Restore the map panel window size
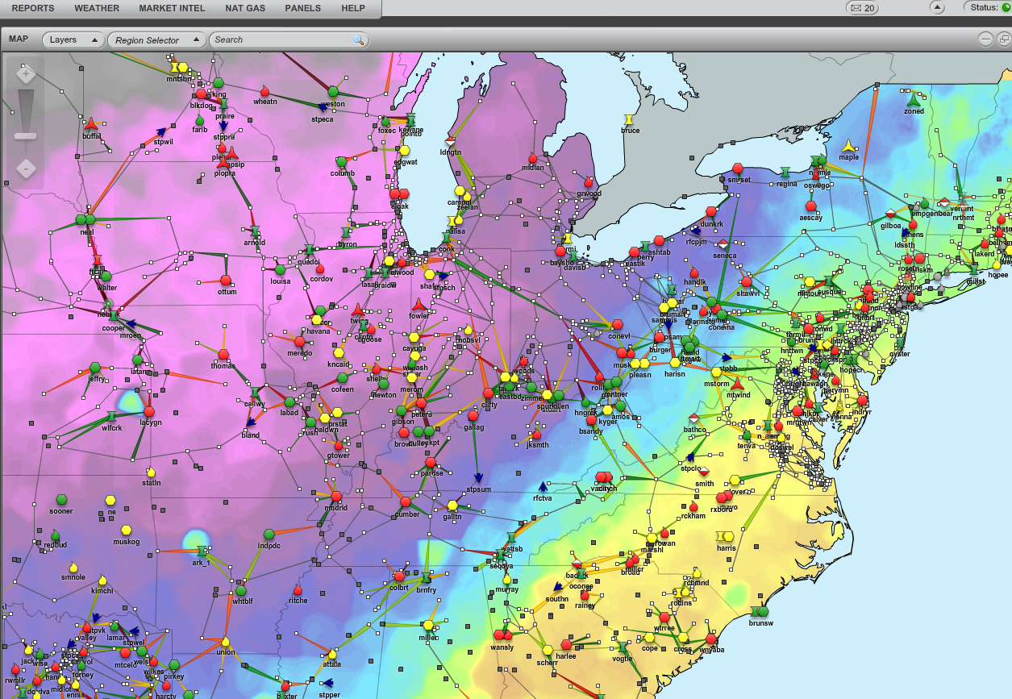Screen dimensions: 1012x699 (x=1003, y=40)
